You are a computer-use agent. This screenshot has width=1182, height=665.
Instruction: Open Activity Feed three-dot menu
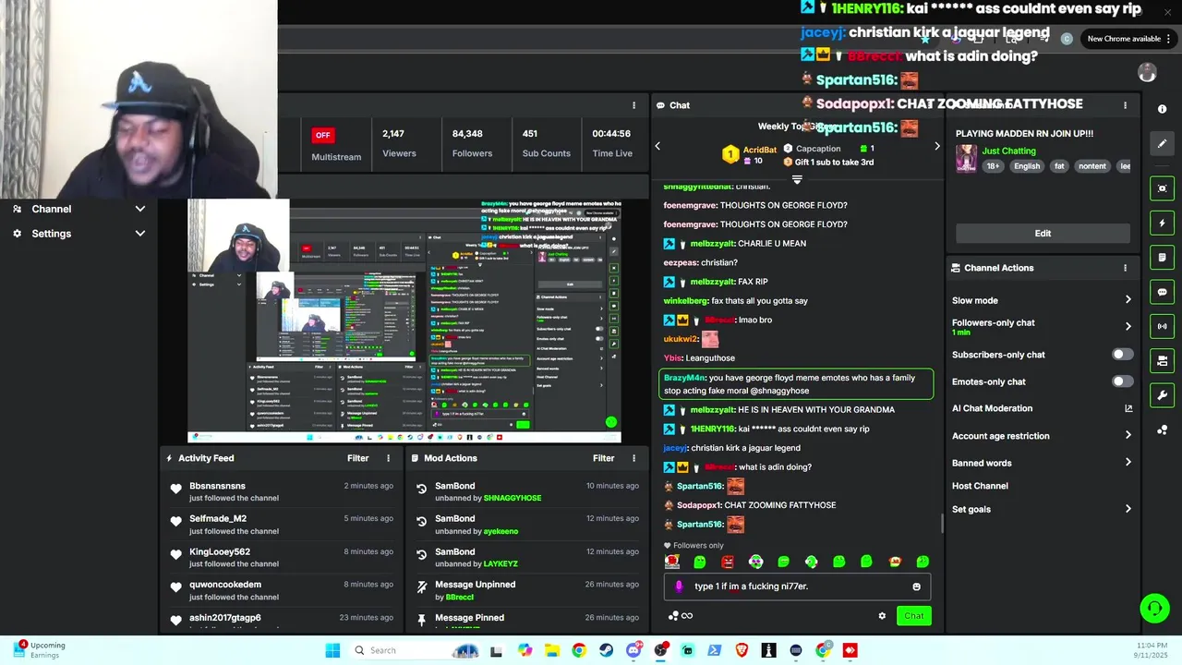click(388, 458)
